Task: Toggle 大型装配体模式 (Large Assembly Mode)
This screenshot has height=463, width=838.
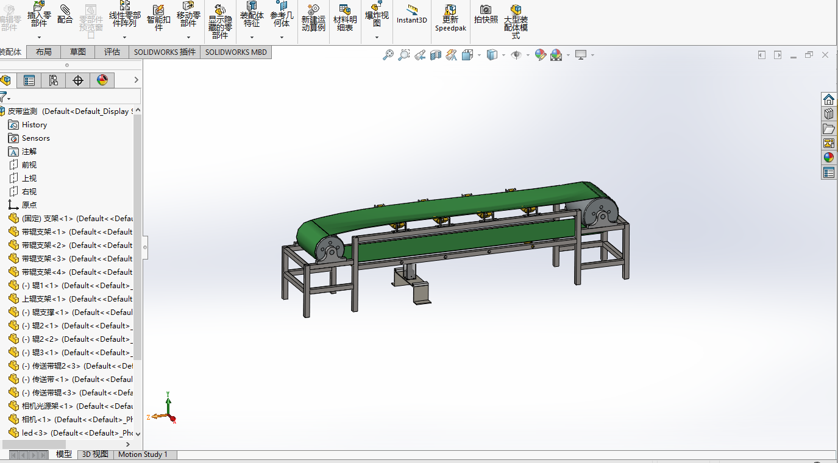Action: pos(516,21)
